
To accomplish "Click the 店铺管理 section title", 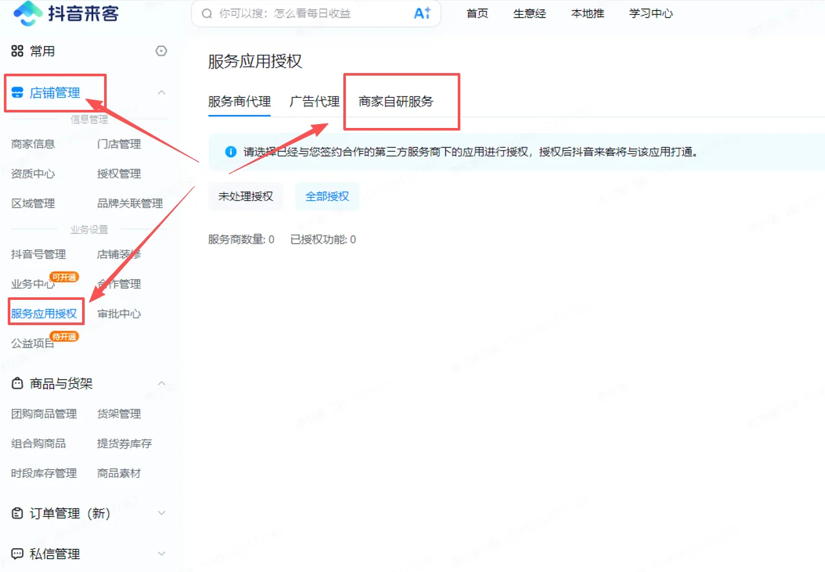I will (55, 93).
